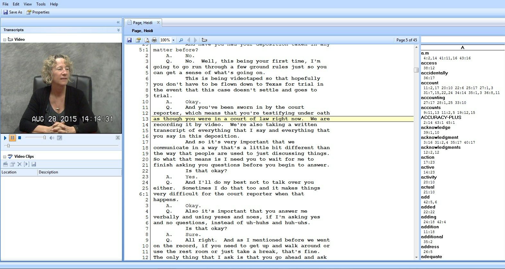Click the play clip bracket icon
The height and width of the screenshot is (269, 505).
(27, 164)
